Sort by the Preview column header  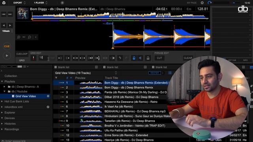pos(80,78)
